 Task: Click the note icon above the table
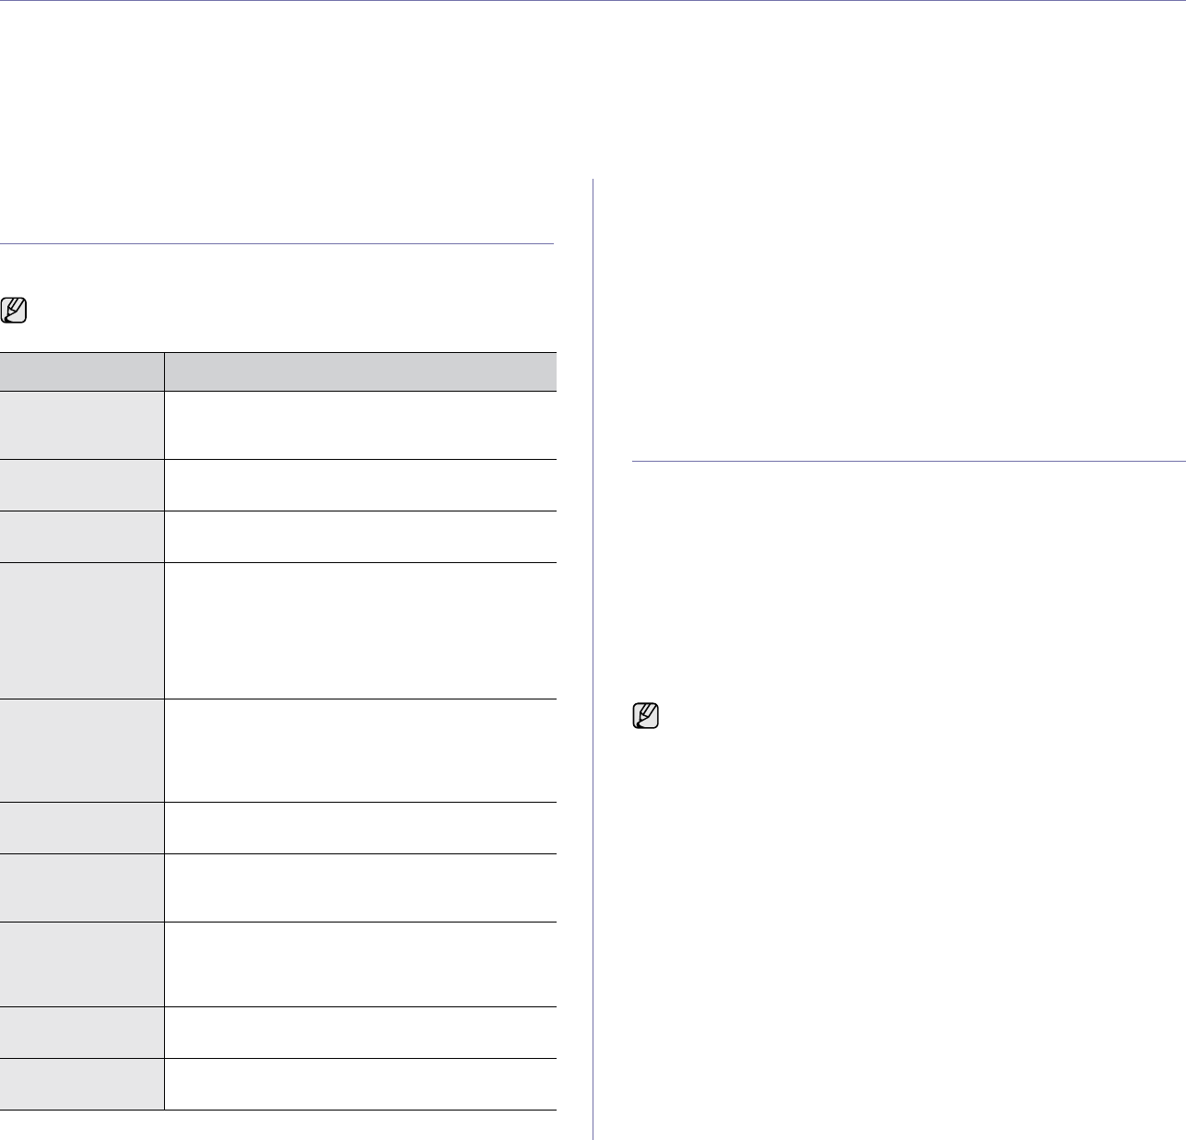pos(15,311)
